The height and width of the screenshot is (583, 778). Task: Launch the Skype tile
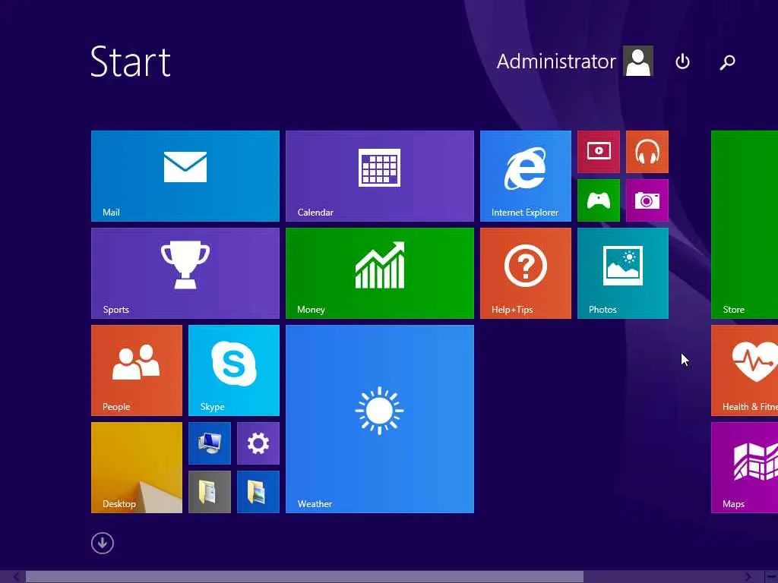coord(234,370)
